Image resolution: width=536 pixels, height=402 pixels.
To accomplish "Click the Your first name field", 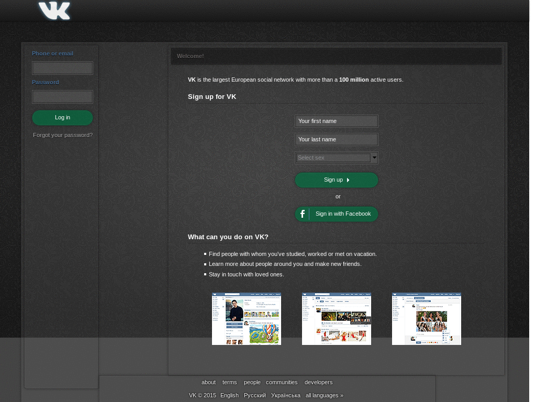I will pos(337,121).
